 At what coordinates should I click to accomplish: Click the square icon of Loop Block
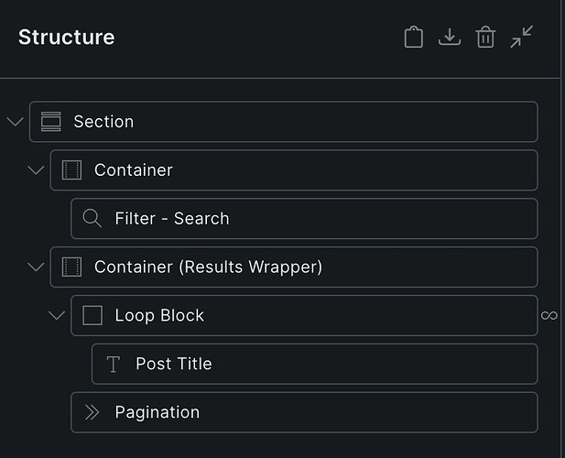[92, 315]
